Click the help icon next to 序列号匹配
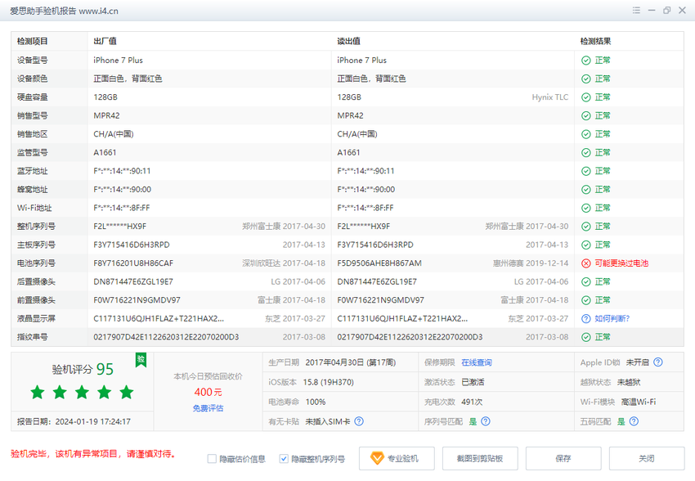This screenshot has width=695, height=481. pos(486,421)
